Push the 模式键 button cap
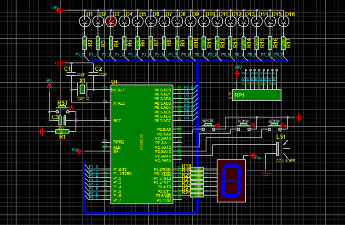The width and height of the screenshot is (345, 225). 208,125
